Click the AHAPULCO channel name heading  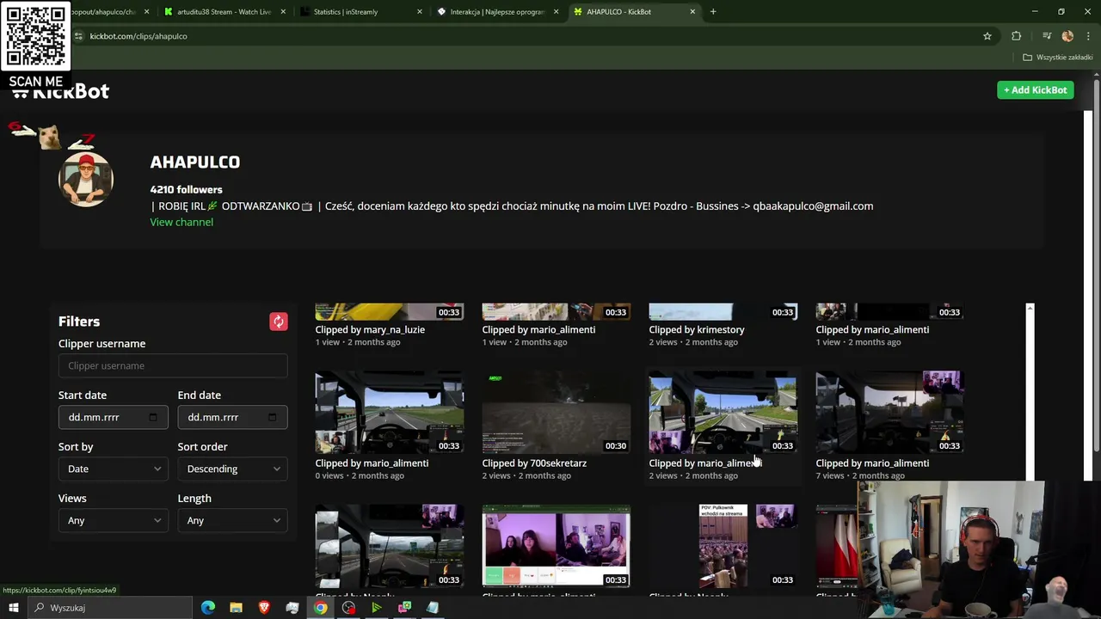[195, 162]
